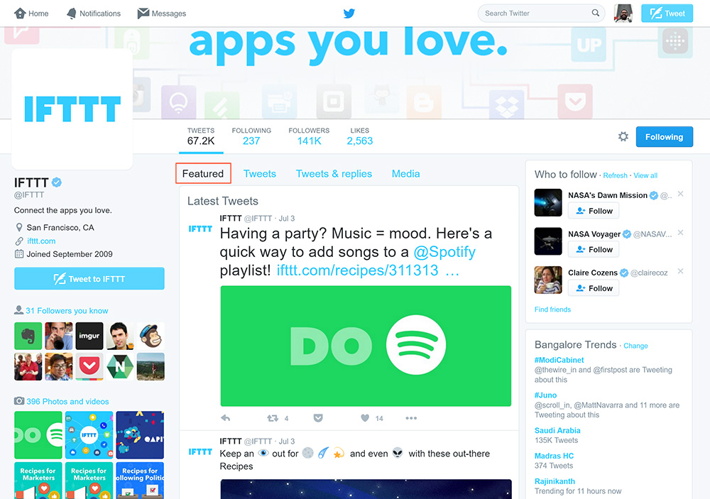Image resolution: width=710 pixels, height=499 pixels.
Task: View the Followers count 141K
Action: [x=309, y=137]
